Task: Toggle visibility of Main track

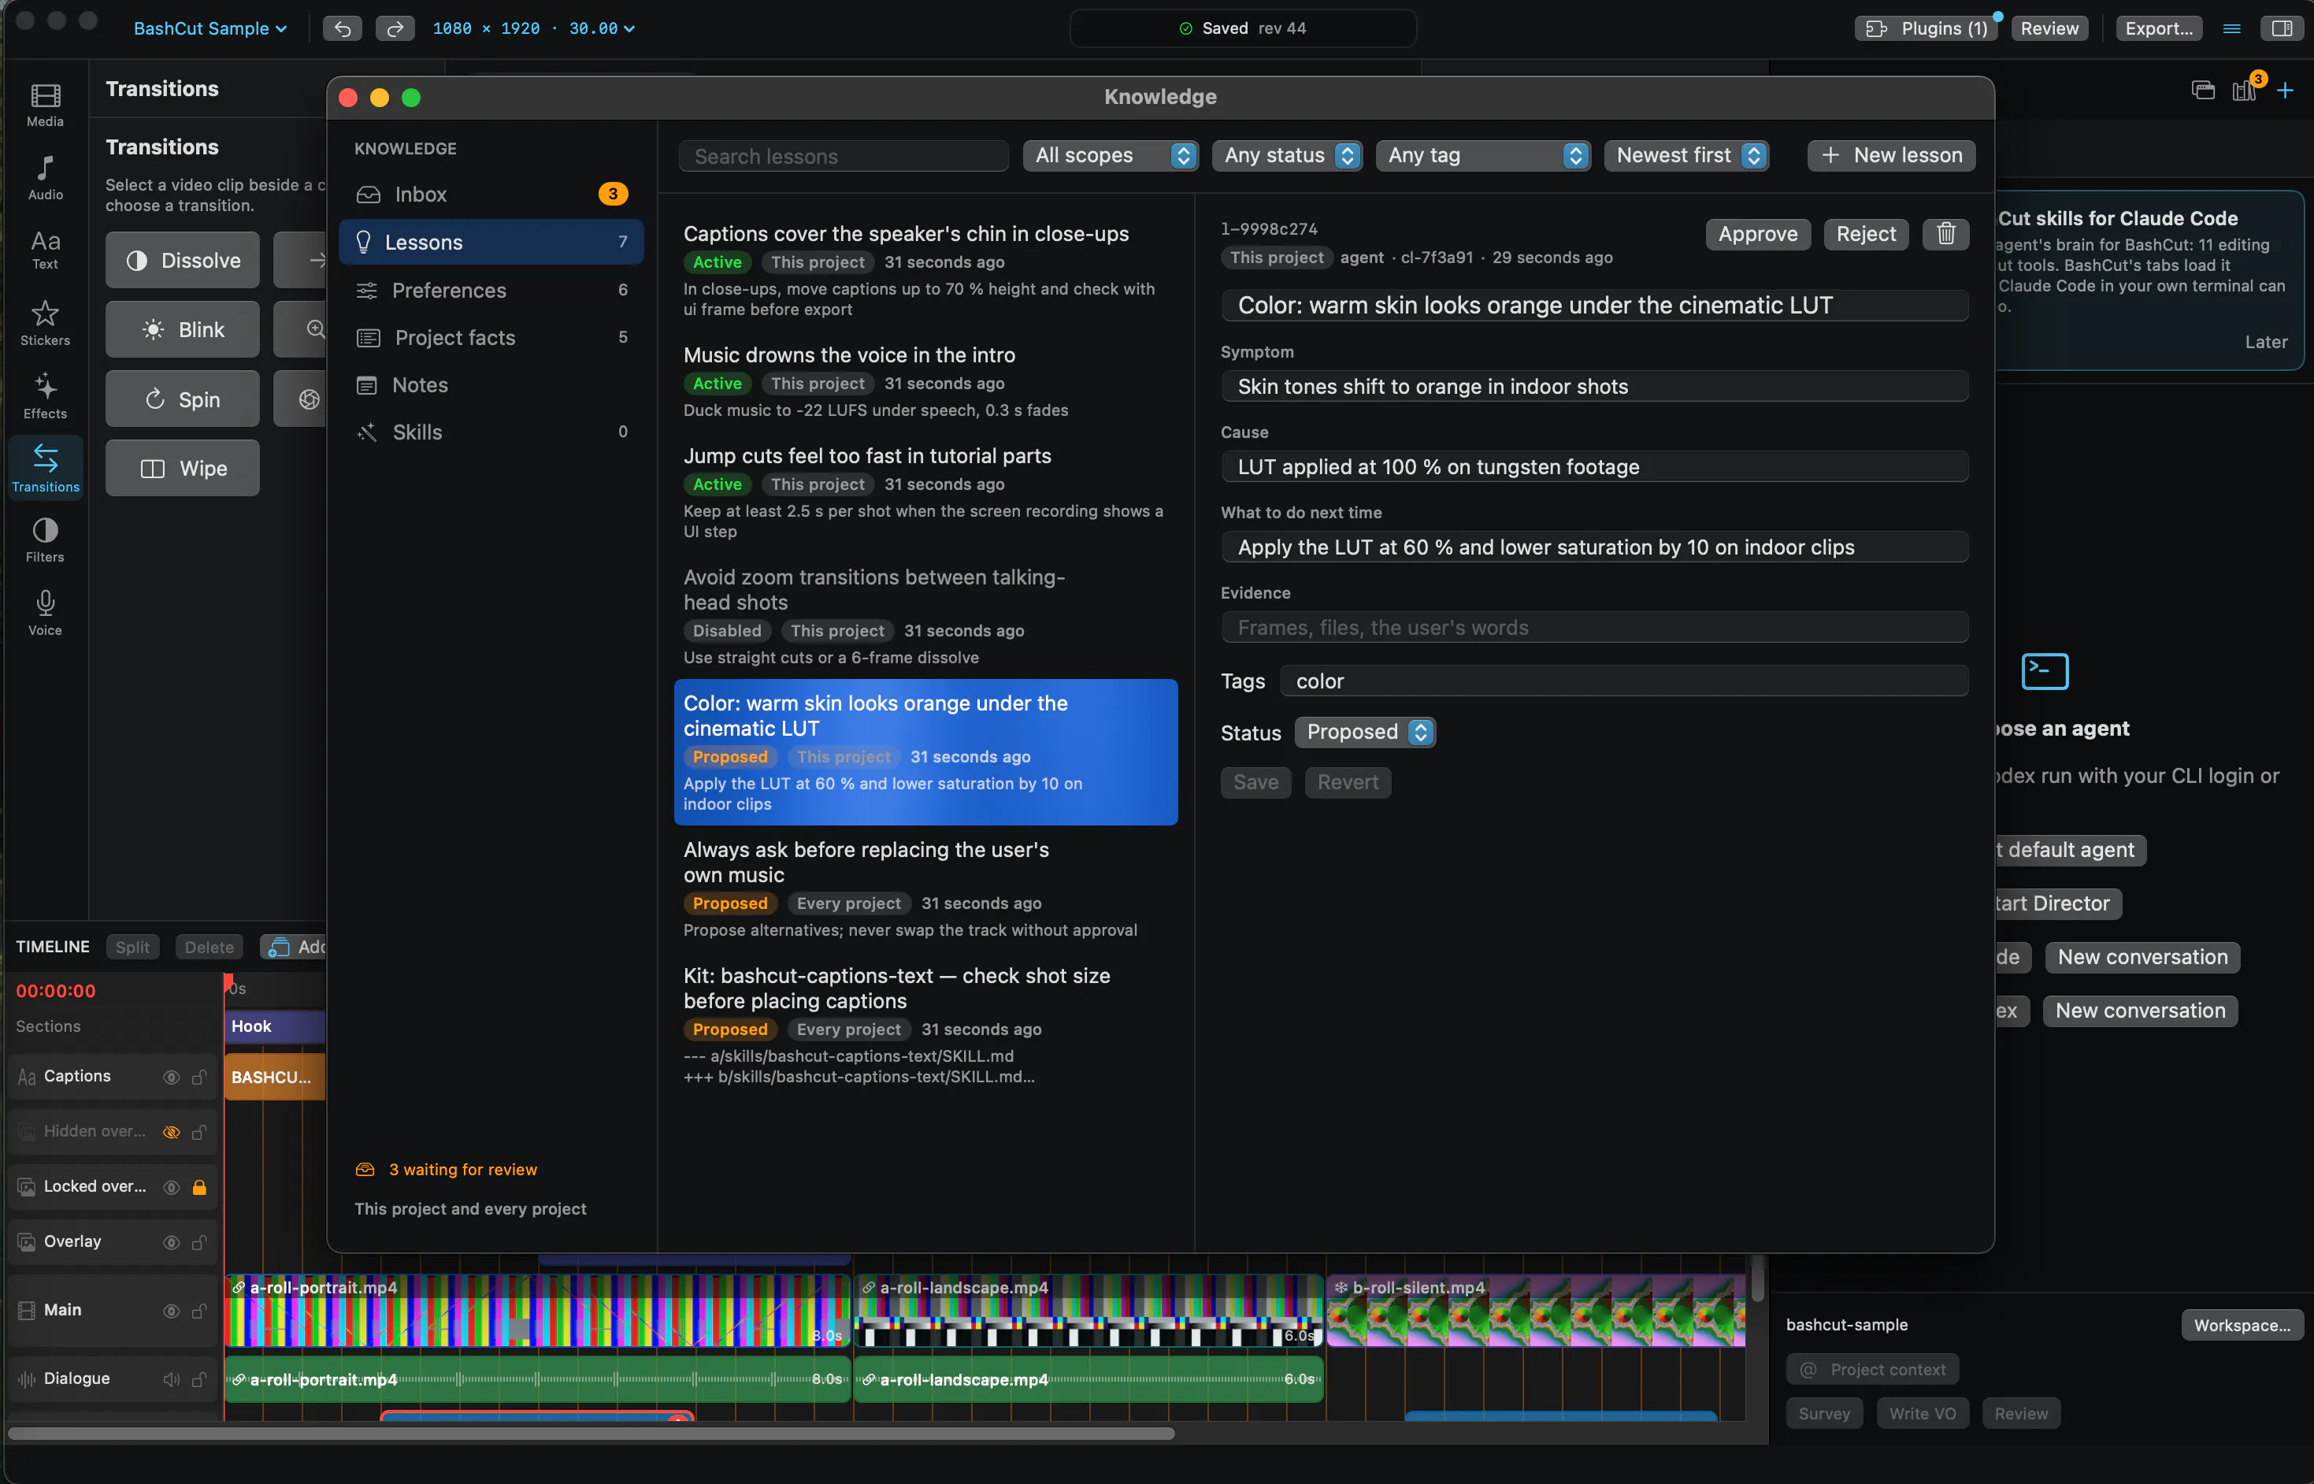Action: tap(172, 1311)
